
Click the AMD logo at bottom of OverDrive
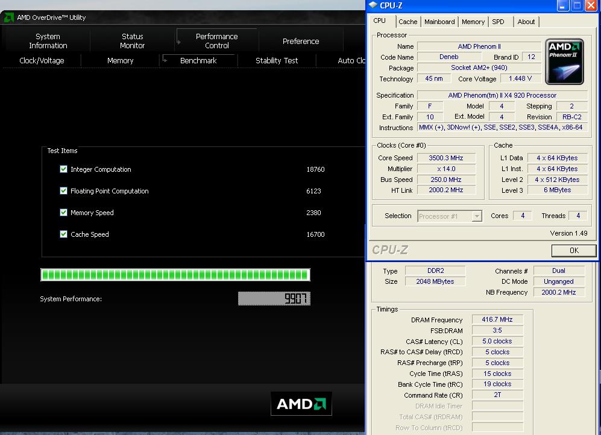[301, 404]
